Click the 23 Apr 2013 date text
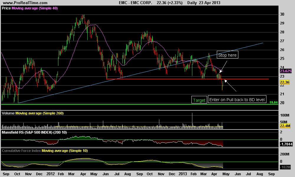 point(209,3)
